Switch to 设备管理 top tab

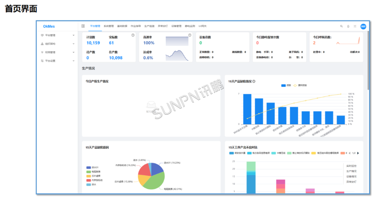coord(176,26)
